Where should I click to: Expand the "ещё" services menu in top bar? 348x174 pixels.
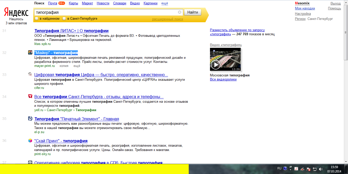[x=165, y=3]
